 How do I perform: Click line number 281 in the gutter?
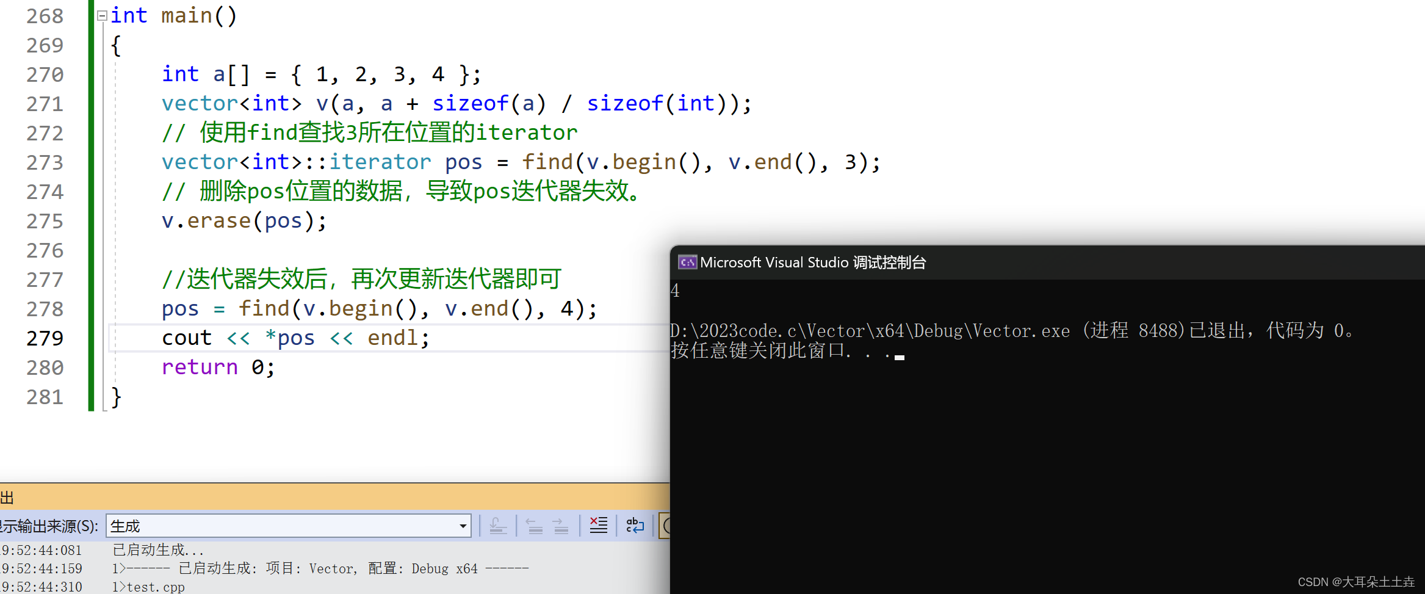[x=45, y=397]
